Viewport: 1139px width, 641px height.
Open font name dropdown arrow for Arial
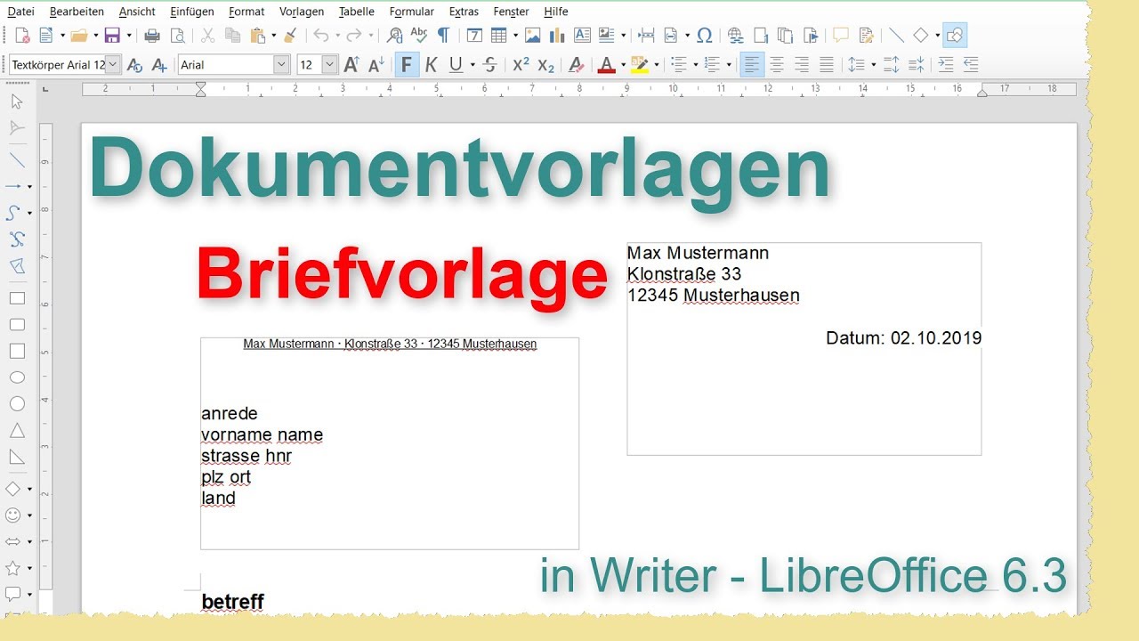click(x=282, y=65)
